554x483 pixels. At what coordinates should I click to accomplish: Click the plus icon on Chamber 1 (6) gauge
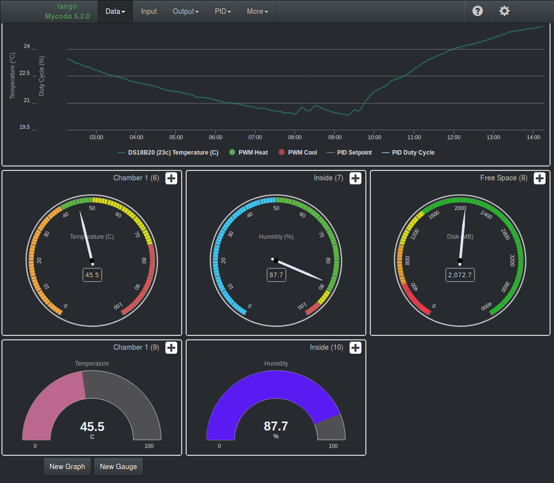pyautogui.click(x=171, y=178)
